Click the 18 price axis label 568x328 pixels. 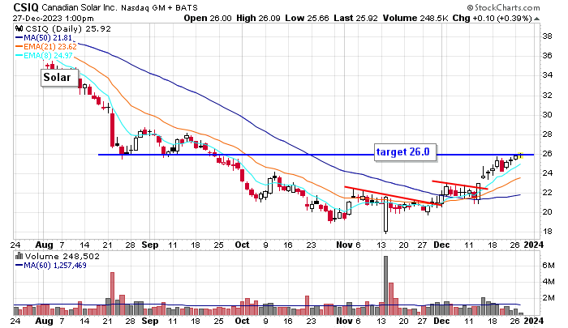click(x=547, y=232)
